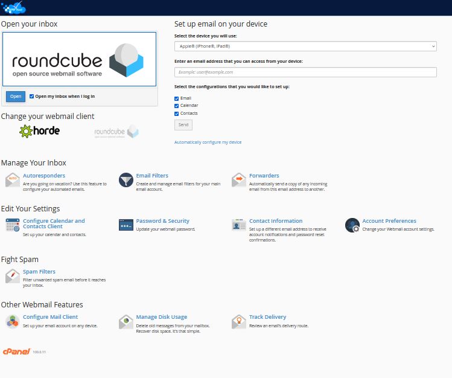The image size is (452, 378).
Task: Click the "Review an email's delivery route." text
Action: pos(279,326)
